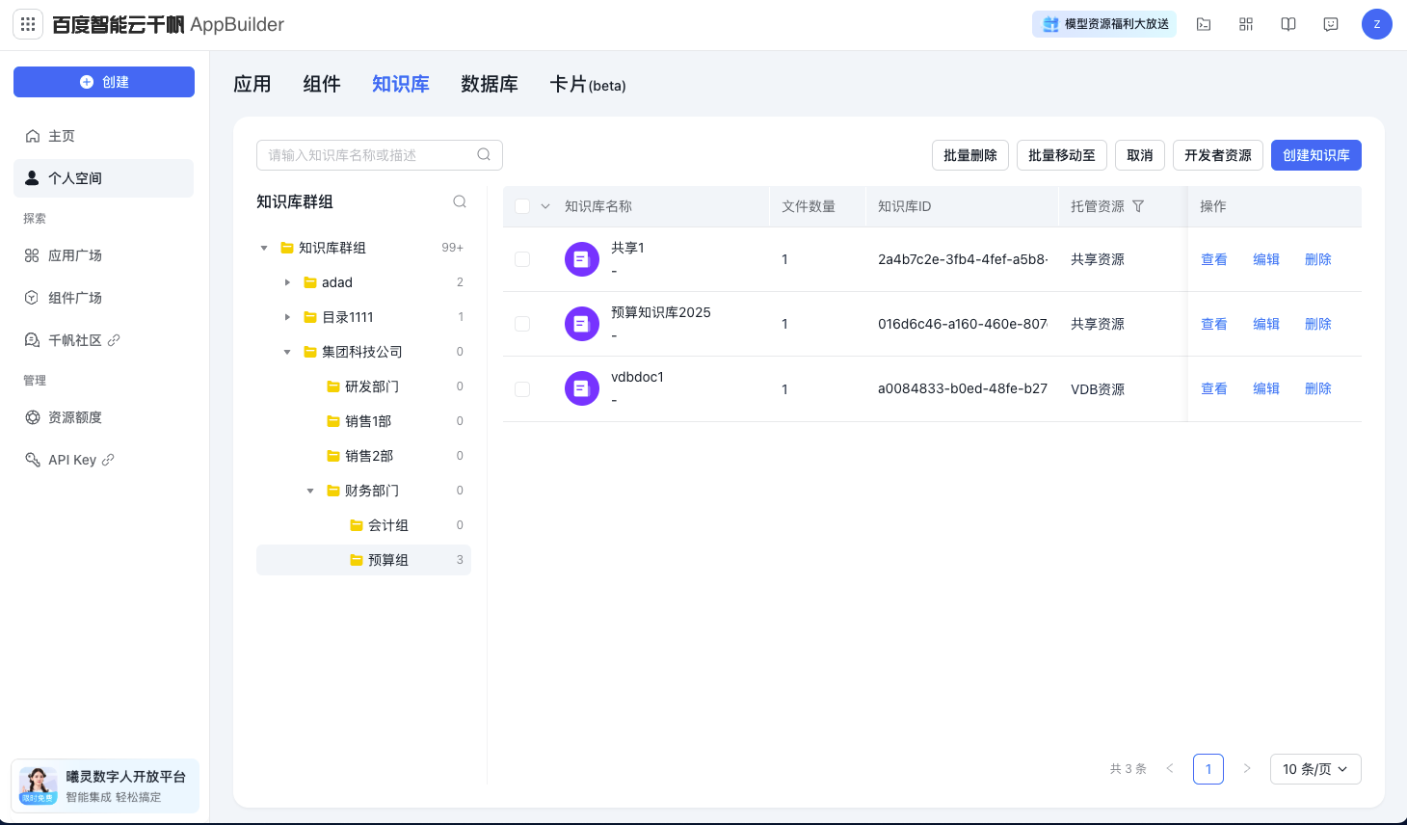Click 查看 for vdbdoc1
This screenshot has width=1407, height=825.
click(1214, 388)
